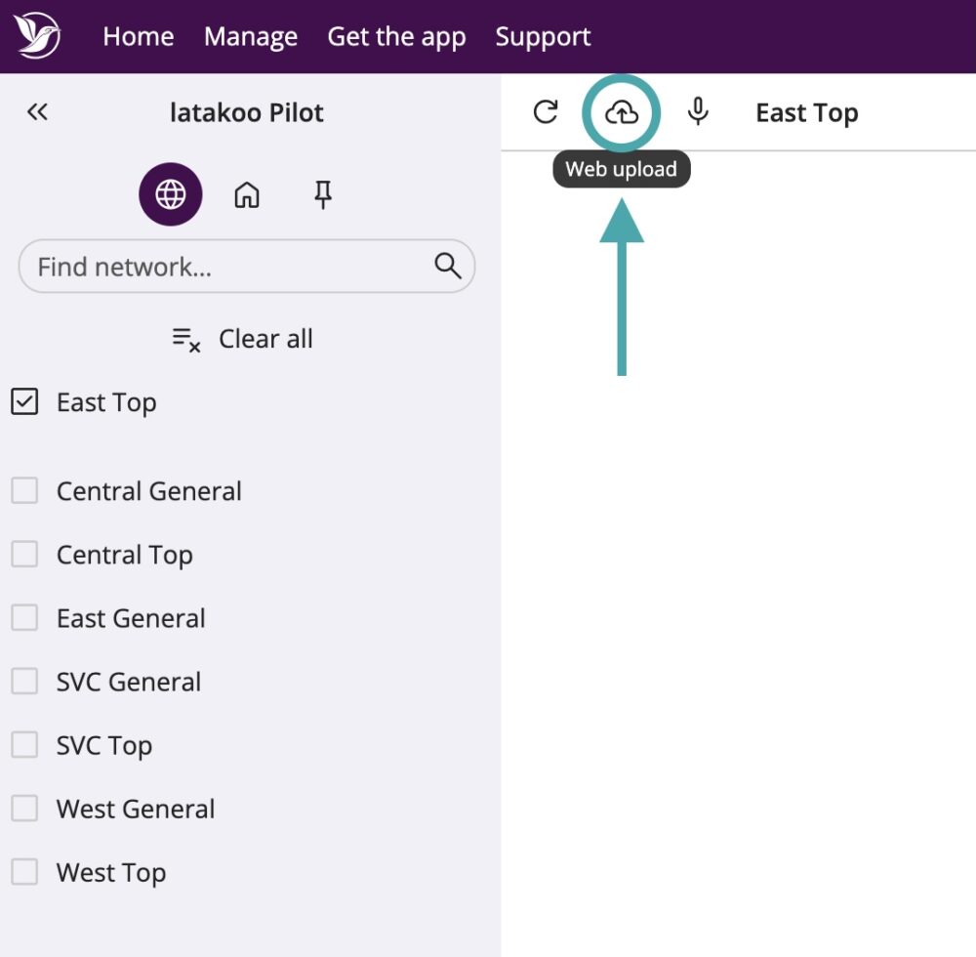The image size is (976, 957).
Task: Click the latakoo bird logo
Action: tap(37, 36)
